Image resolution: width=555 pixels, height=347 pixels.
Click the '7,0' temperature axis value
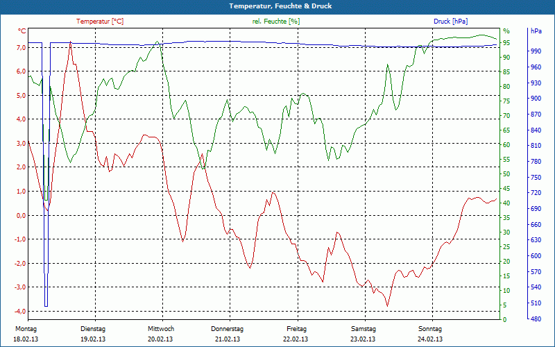22,47
